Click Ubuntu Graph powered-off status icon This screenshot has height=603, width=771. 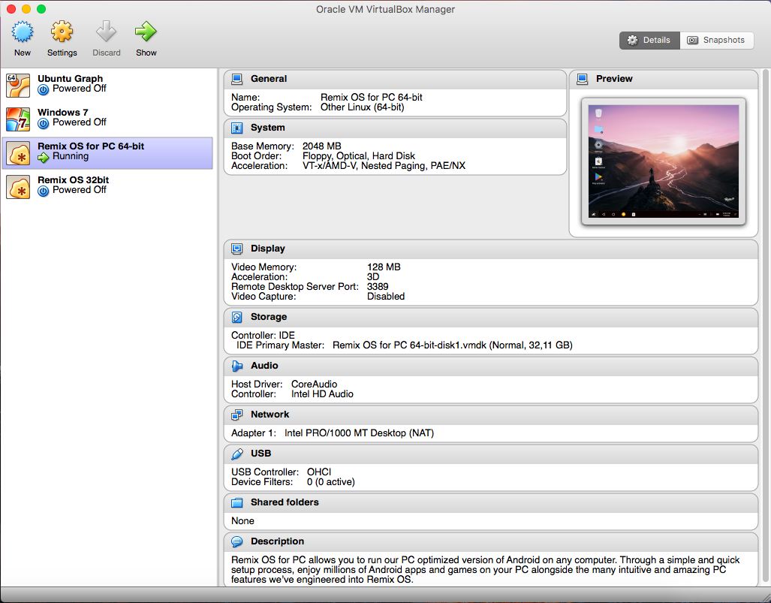coord(44,89)
